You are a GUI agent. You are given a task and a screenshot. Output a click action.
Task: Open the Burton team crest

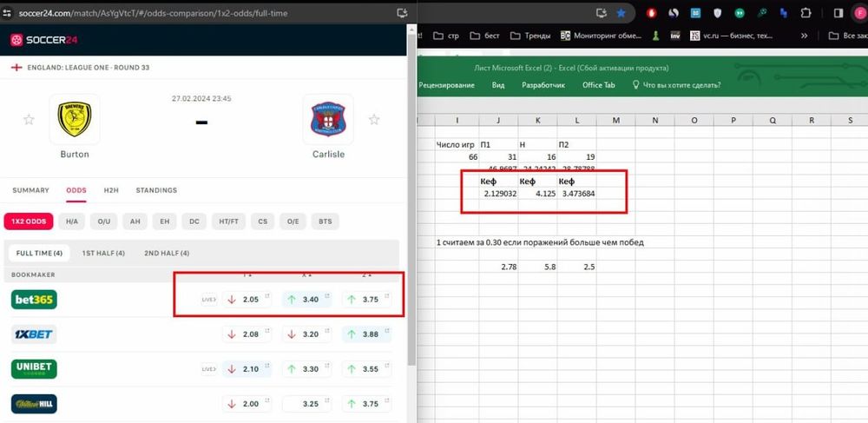[75, 119]
